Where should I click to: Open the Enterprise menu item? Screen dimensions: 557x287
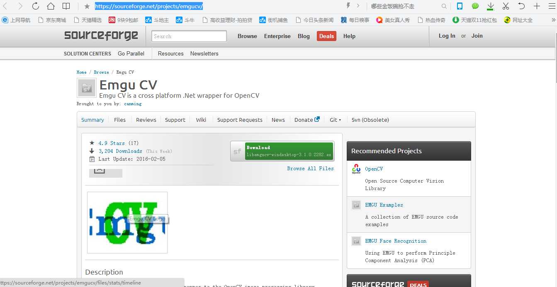click(277, 36)
